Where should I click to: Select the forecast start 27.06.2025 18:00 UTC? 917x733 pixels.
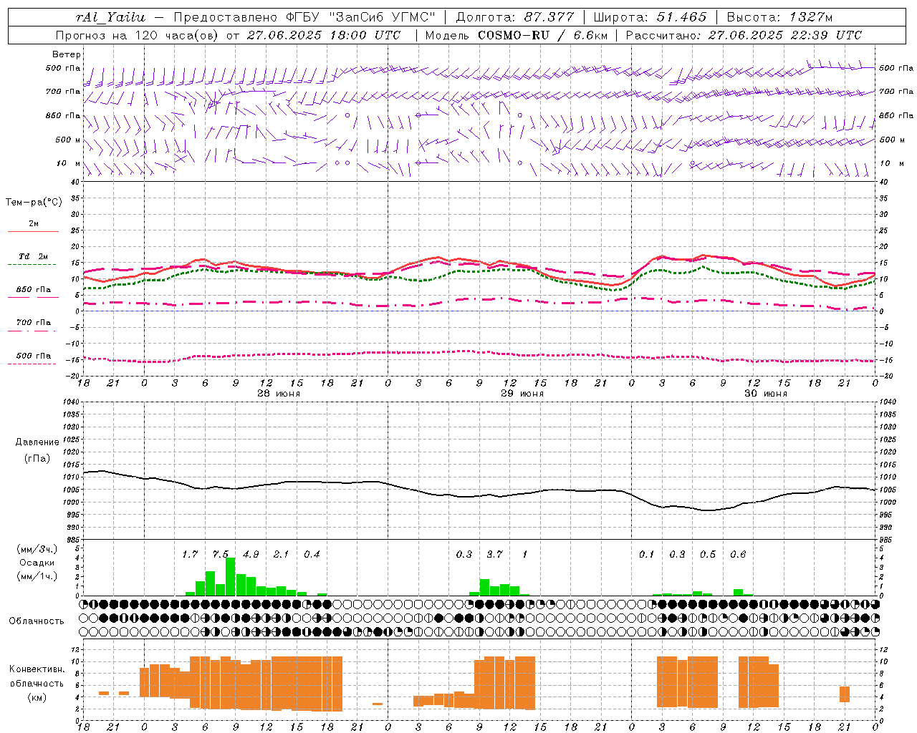(323, 35)
